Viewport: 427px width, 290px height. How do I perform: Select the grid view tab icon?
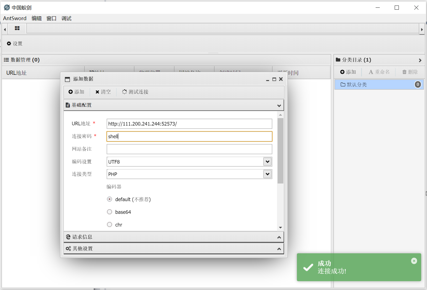pos(17,28)
